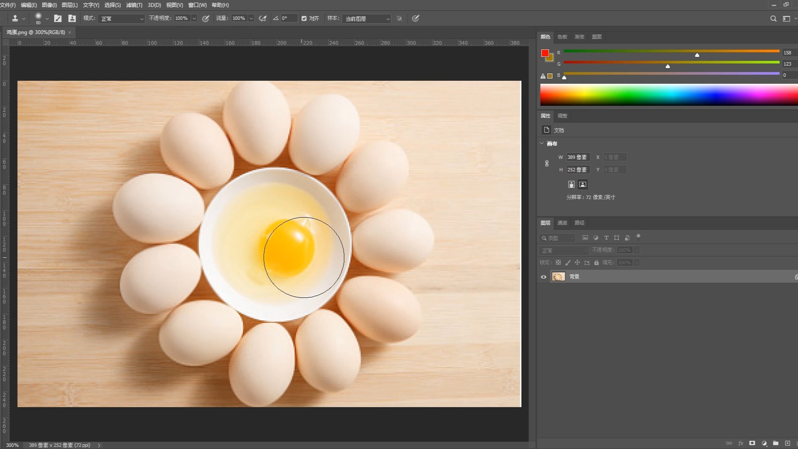Click the canvas width W input field
798x449 pixels.
pyautogui.click(x=578, y=157)
